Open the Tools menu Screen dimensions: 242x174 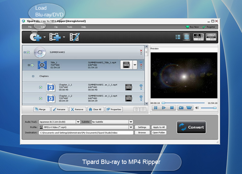pos(70,27)
